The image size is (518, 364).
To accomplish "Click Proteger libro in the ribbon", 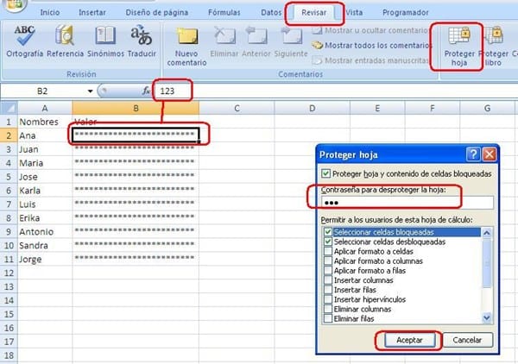I will tap(494, 47).
